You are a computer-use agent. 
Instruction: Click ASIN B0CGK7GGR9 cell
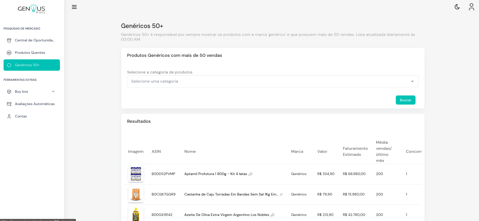pyautogui.click(x=163, y=194)
